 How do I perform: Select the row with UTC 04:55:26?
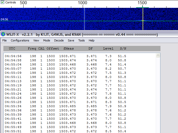(65, 98)
